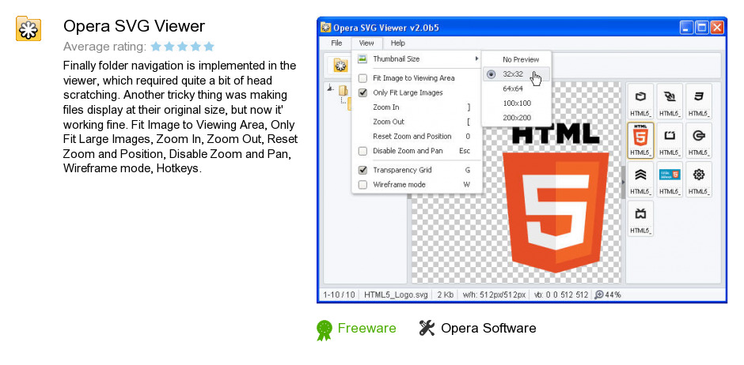Image resolution: width=744 pixels, height=365 pixels.
Task: Click the picture icon beside Thumbnail Size
Action: coord(363,58)
